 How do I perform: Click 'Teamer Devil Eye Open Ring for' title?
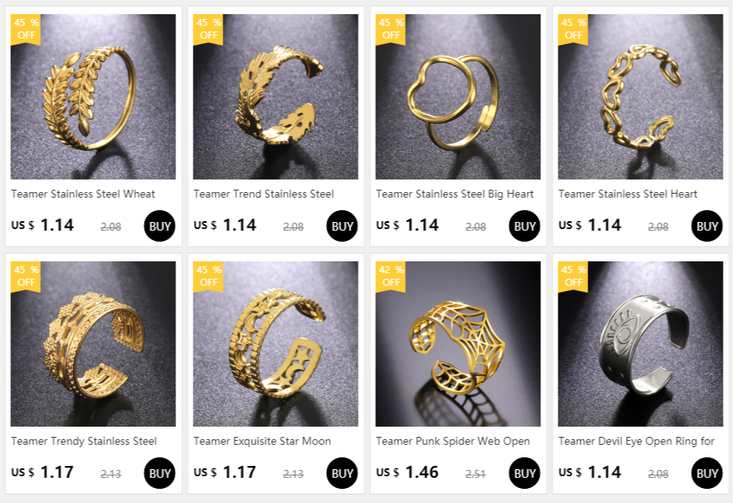point(636,442)
